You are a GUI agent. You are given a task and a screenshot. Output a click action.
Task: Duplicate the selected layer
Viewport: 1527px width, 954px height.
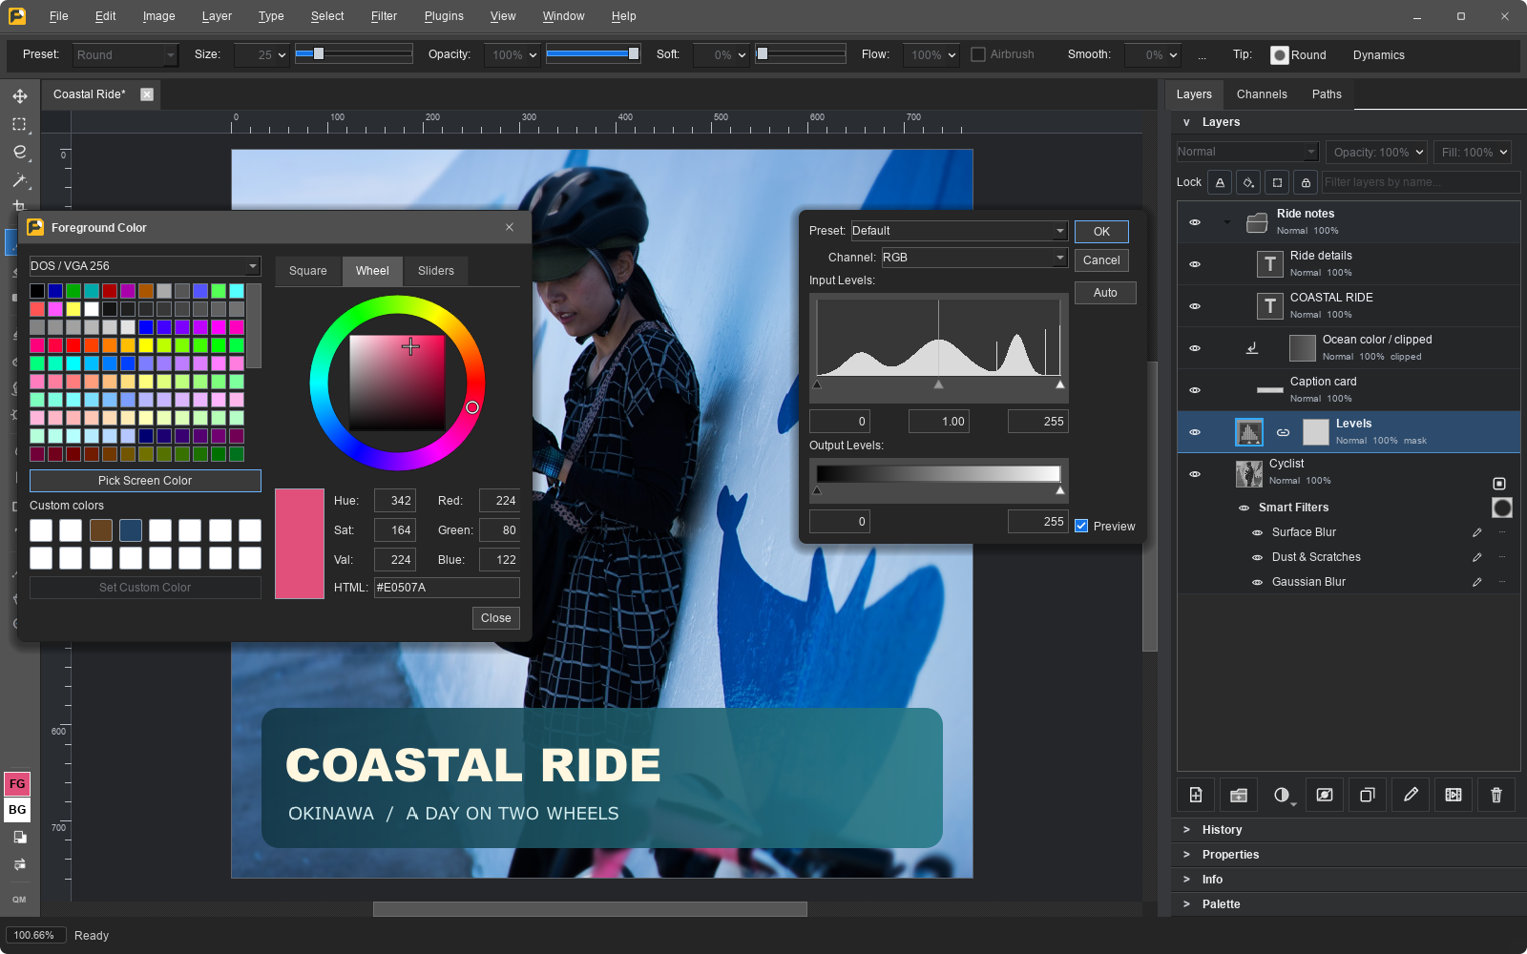1368,795
